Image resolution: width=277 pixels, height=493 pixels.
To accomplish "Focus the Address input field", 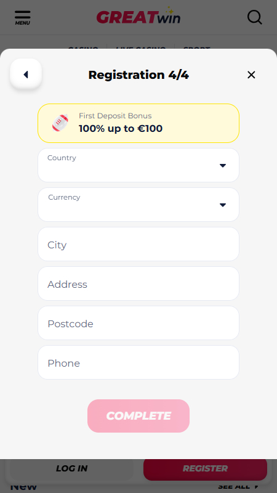I will (138, 283).
